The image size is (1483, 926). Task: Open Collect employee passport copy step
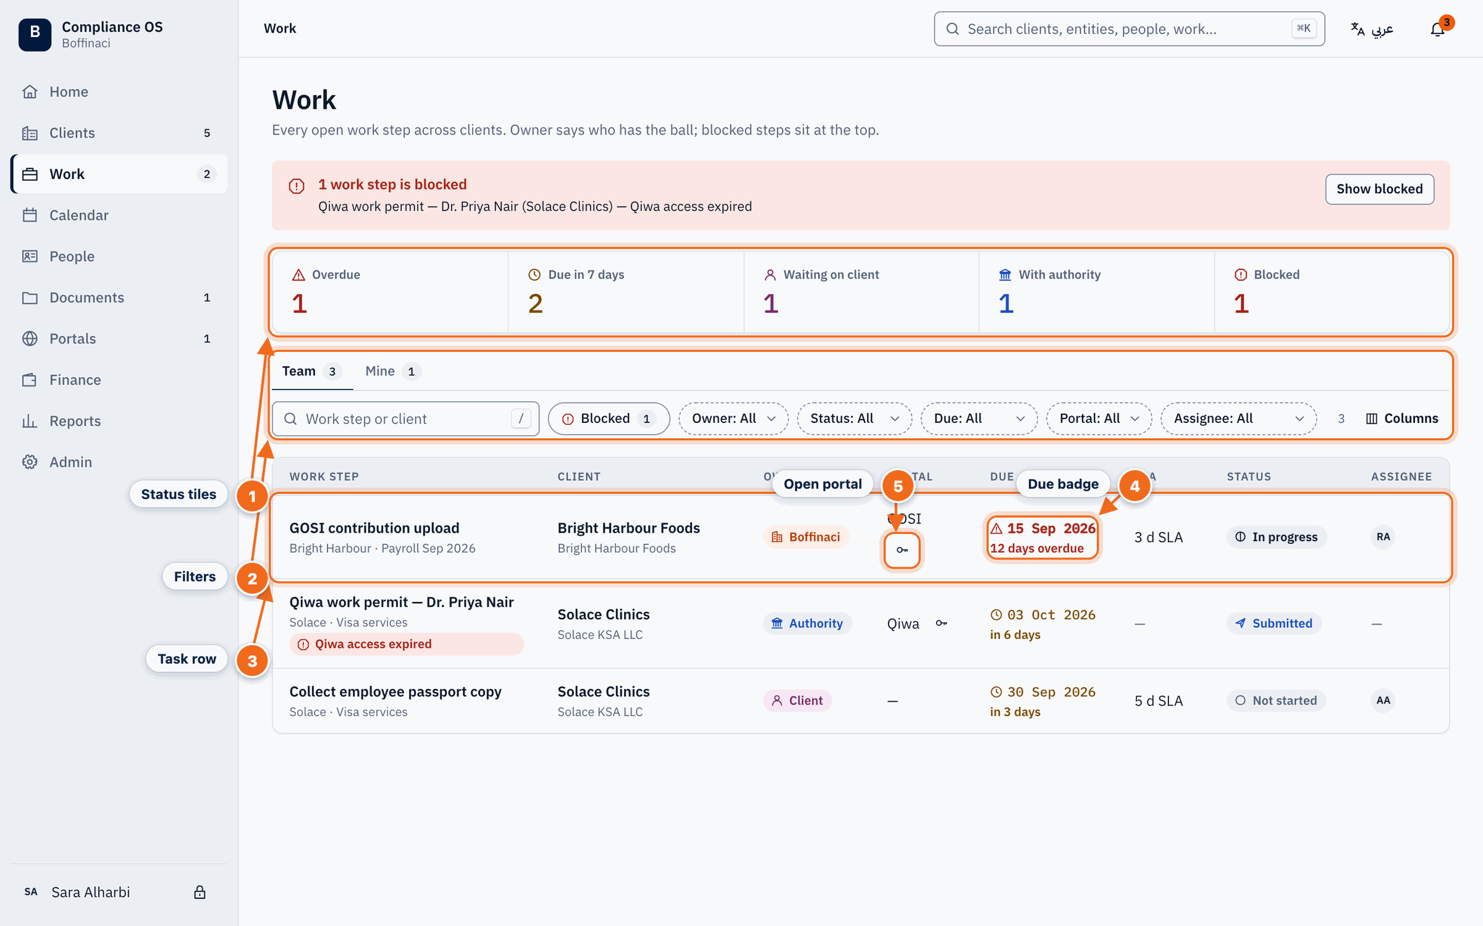pyautogui.click(x=395, y=692)
